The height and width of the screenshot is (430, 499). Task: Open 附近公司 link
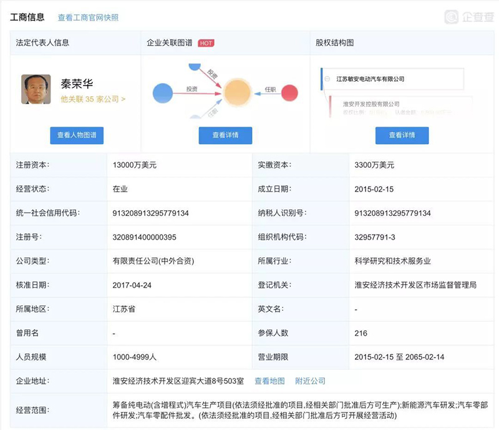click(x=310, y=381)
